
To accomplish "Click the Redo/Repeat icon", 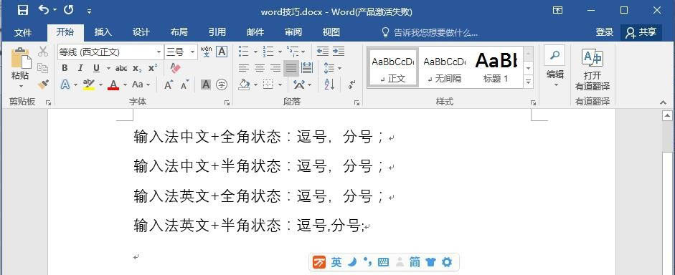I will click(68, 10).
